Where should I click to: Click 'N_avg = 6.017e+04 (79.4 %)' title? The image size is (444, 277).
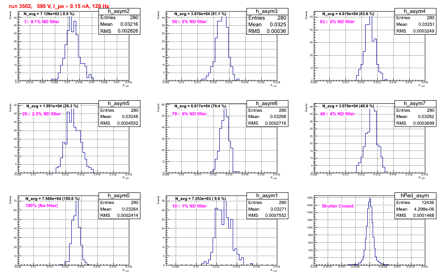click(200, 106)
